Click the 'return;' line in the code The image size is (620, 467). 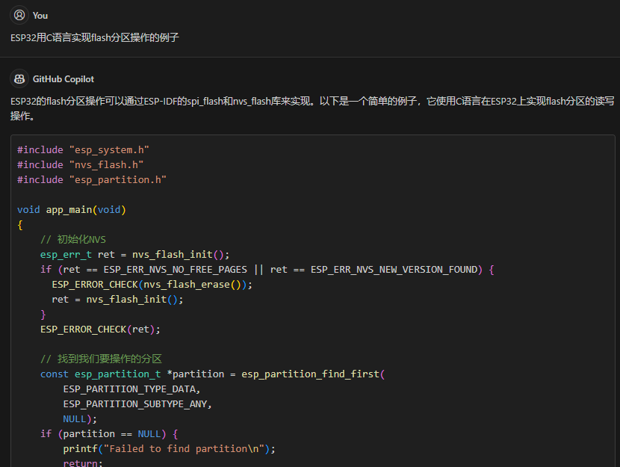(x=83, y=463)
